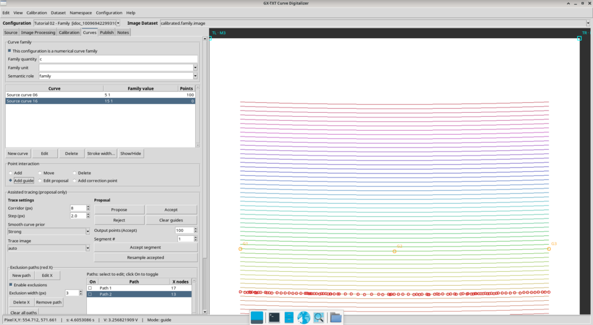The height and width of the screenshot is (325, 593).
Task: Click the New path button
Action: [x=21, y=275]
